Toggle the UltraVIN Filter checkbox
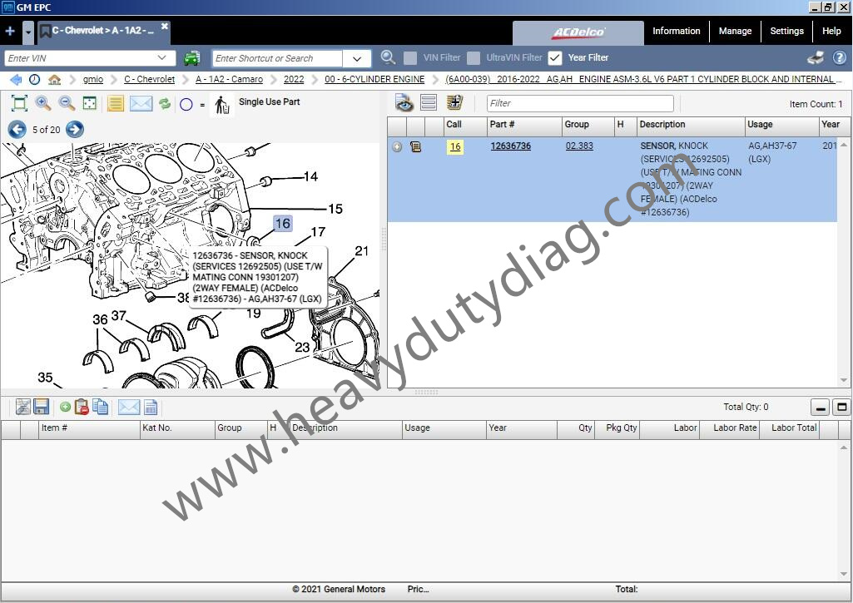The height and width of the screenshot is (603, 853). point(474,57)
